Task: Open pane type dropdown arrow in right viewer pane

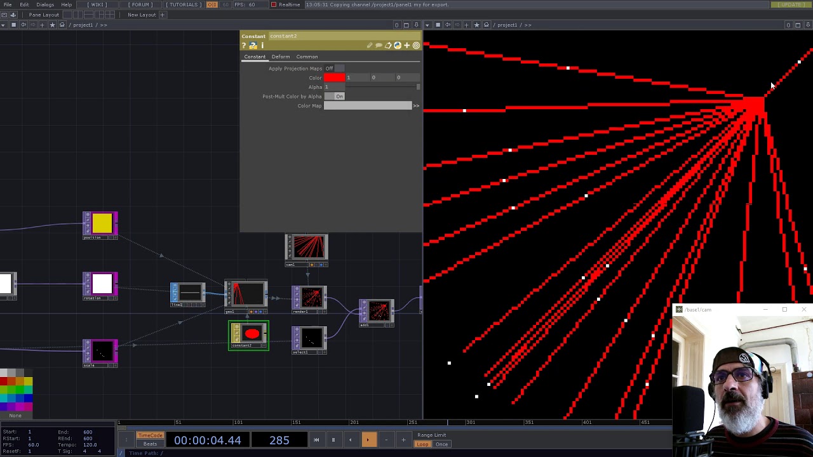Action: 428,25
